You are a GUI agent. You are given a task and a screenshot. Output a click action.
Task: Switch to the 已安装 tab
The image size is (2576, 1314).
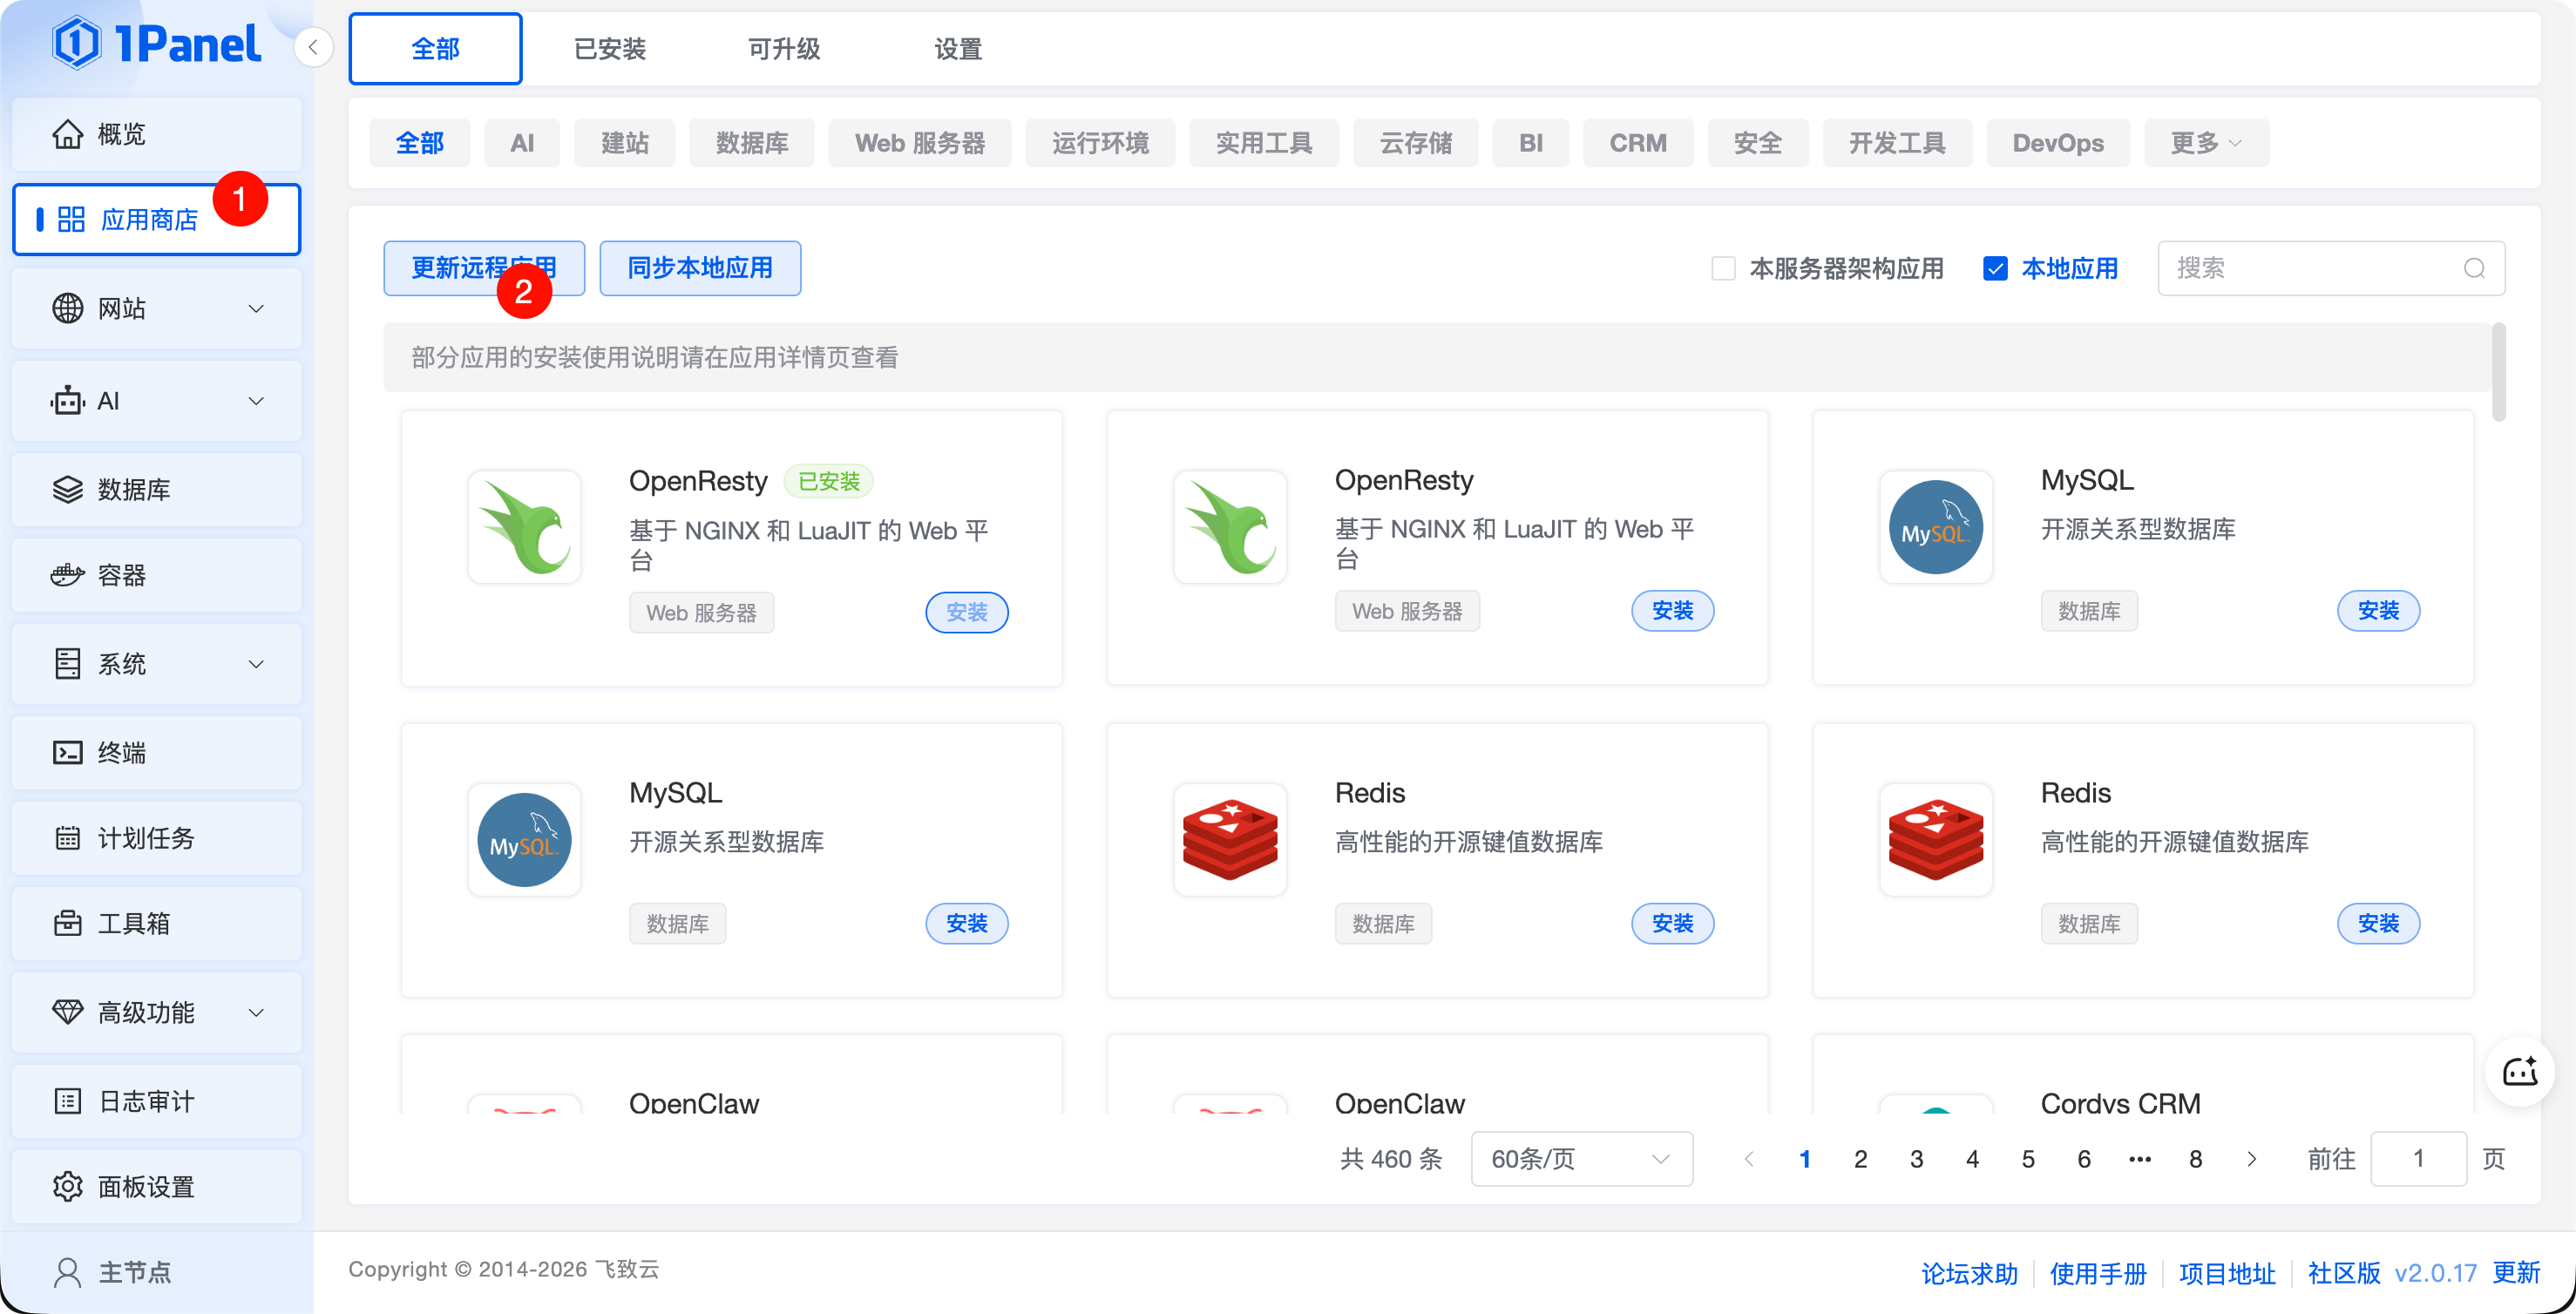609,48
